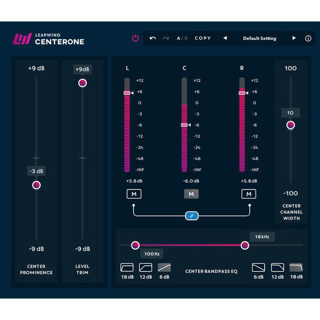Click the Center Channel Width value 10

[x=291, y=113]
